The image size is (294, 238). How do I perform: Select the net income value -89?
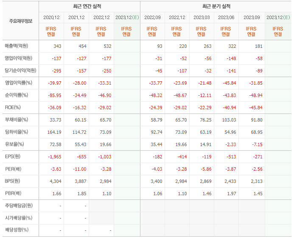click(259, 71)
